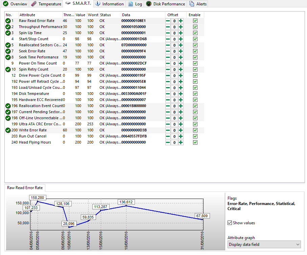Image resolution: width=307 pixels, height=255 pixels.
Task: Increase offset for Hardware ECC Recovered
Action: [x=181, y=100]
